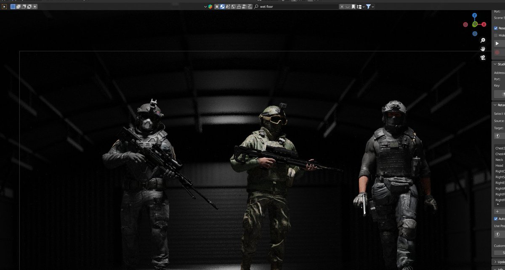
Task: Toggle the highlighted material sphere filter
Action: [x=223, y=7]
